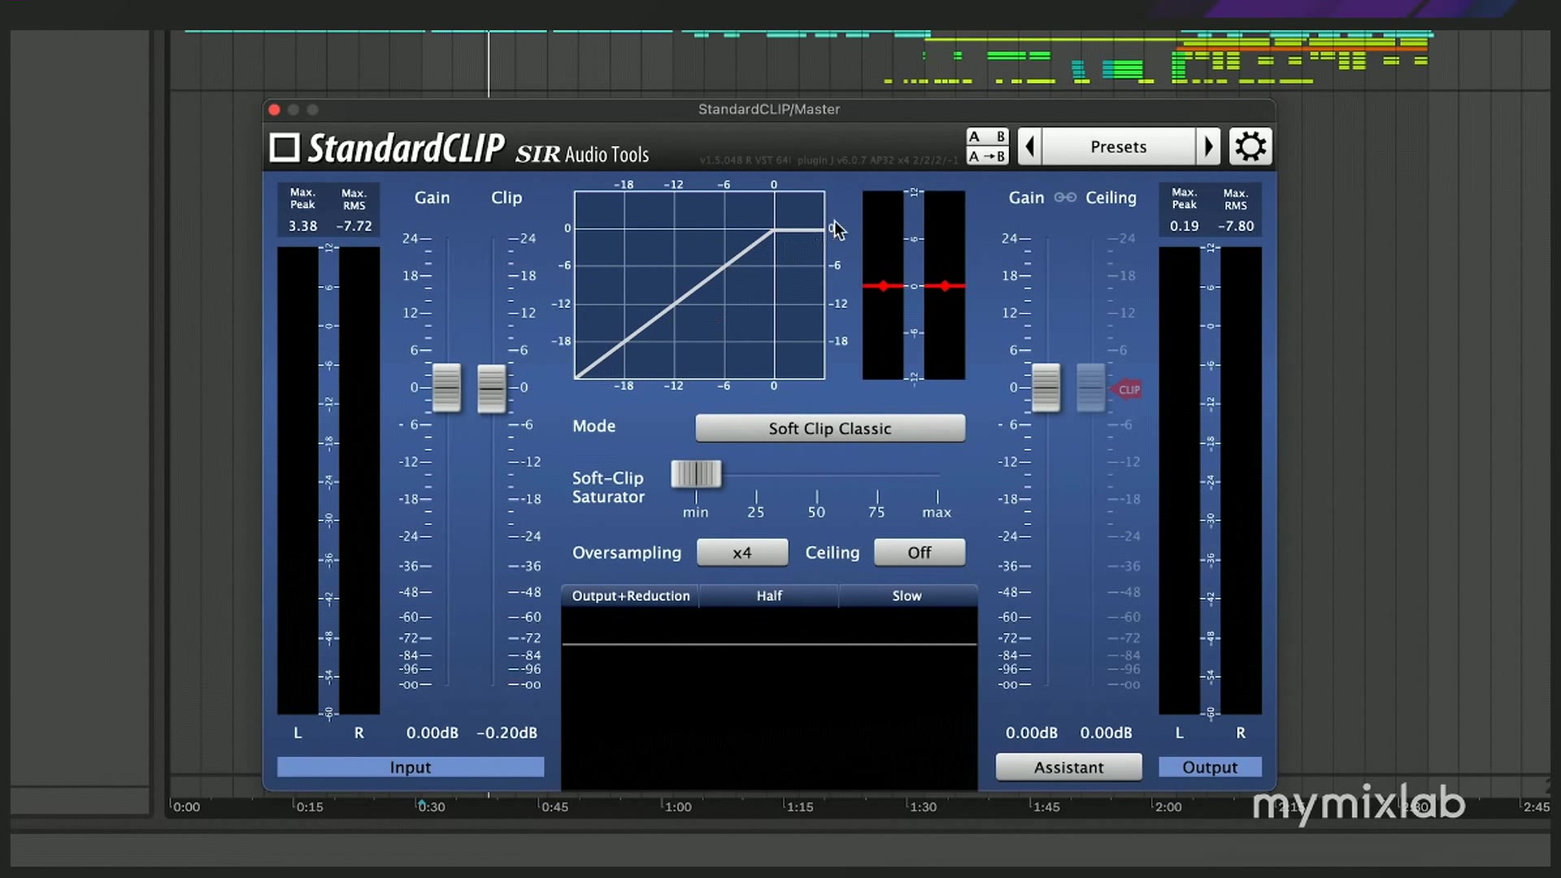
Task: Open the settings gear in StandardCLIP
Action: (1250, 147)
